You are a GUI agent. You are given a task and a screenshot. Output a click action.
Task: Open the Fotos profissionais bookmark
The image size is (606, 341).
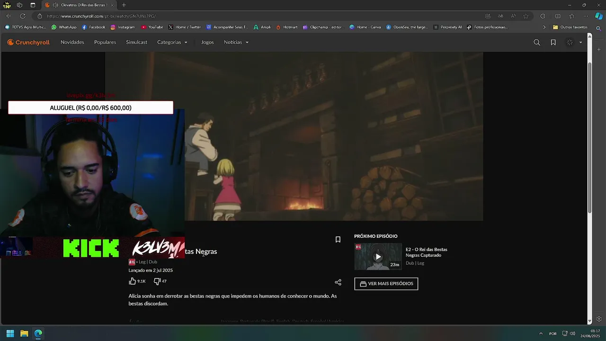(x=487, y=27)
